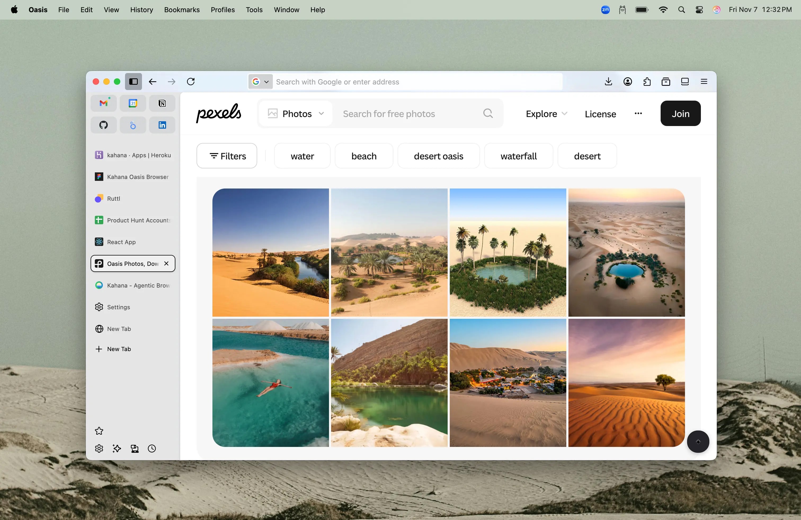Click the bookmarks star in sidebar

[99, 431]
